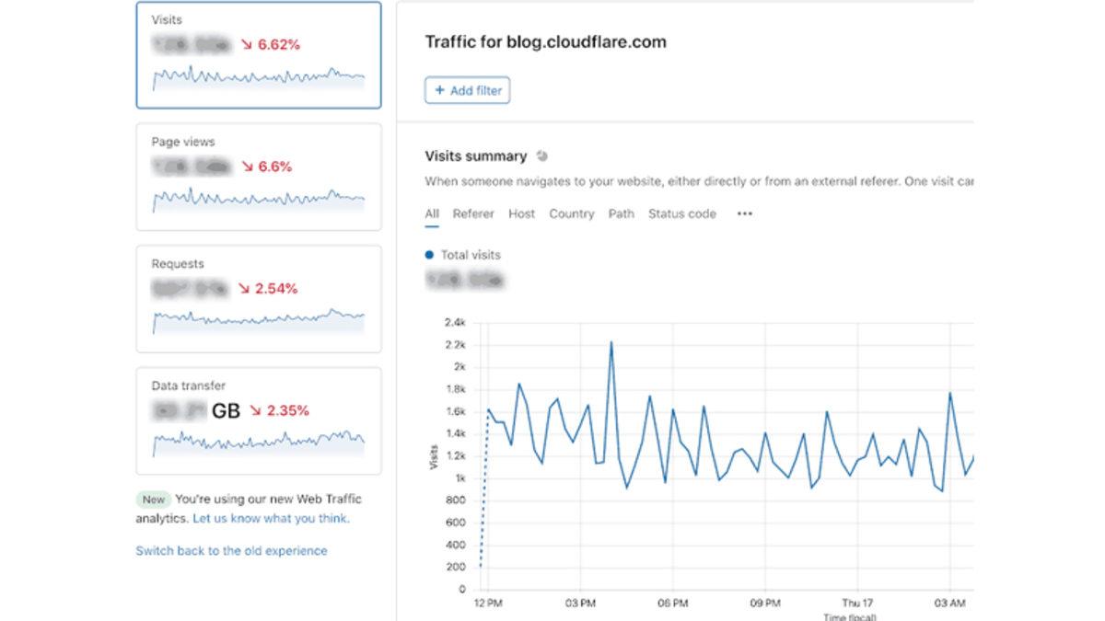Select the Data transfer metric card
Image resolution: width=1105 pixels, height=621 pixels.
click(259, 419)
